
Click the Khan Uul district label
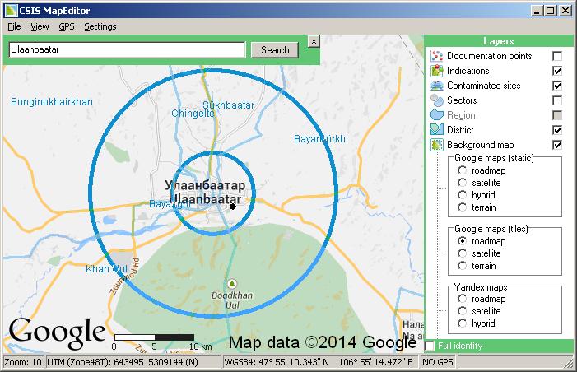coord(106,269)
